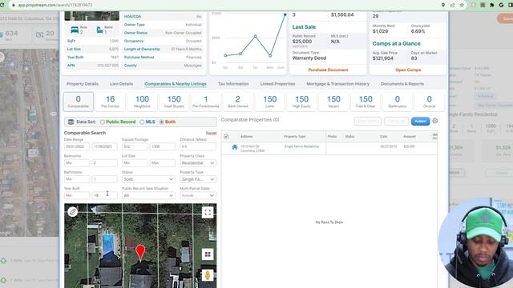Click the site padlock icon in address bar

click(x=14, y=6)
